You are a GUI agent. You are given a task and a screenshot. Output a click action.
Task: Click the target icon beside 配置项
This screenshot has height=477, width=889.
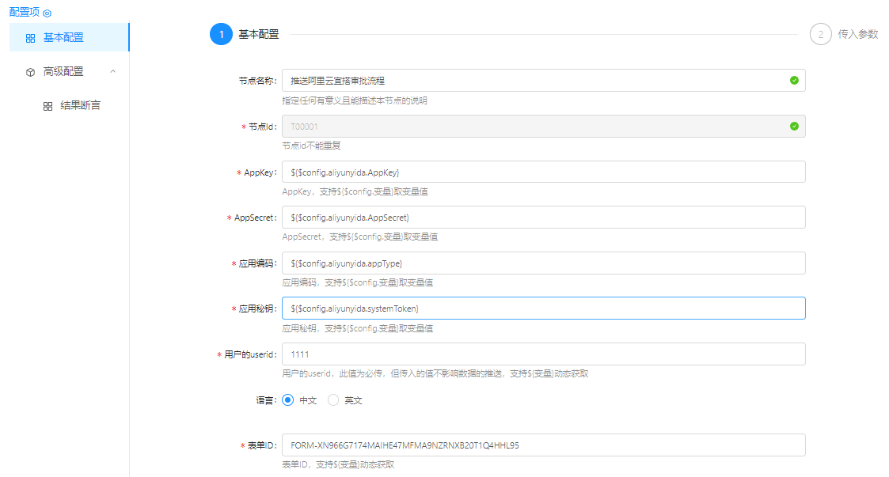[47, 13]
